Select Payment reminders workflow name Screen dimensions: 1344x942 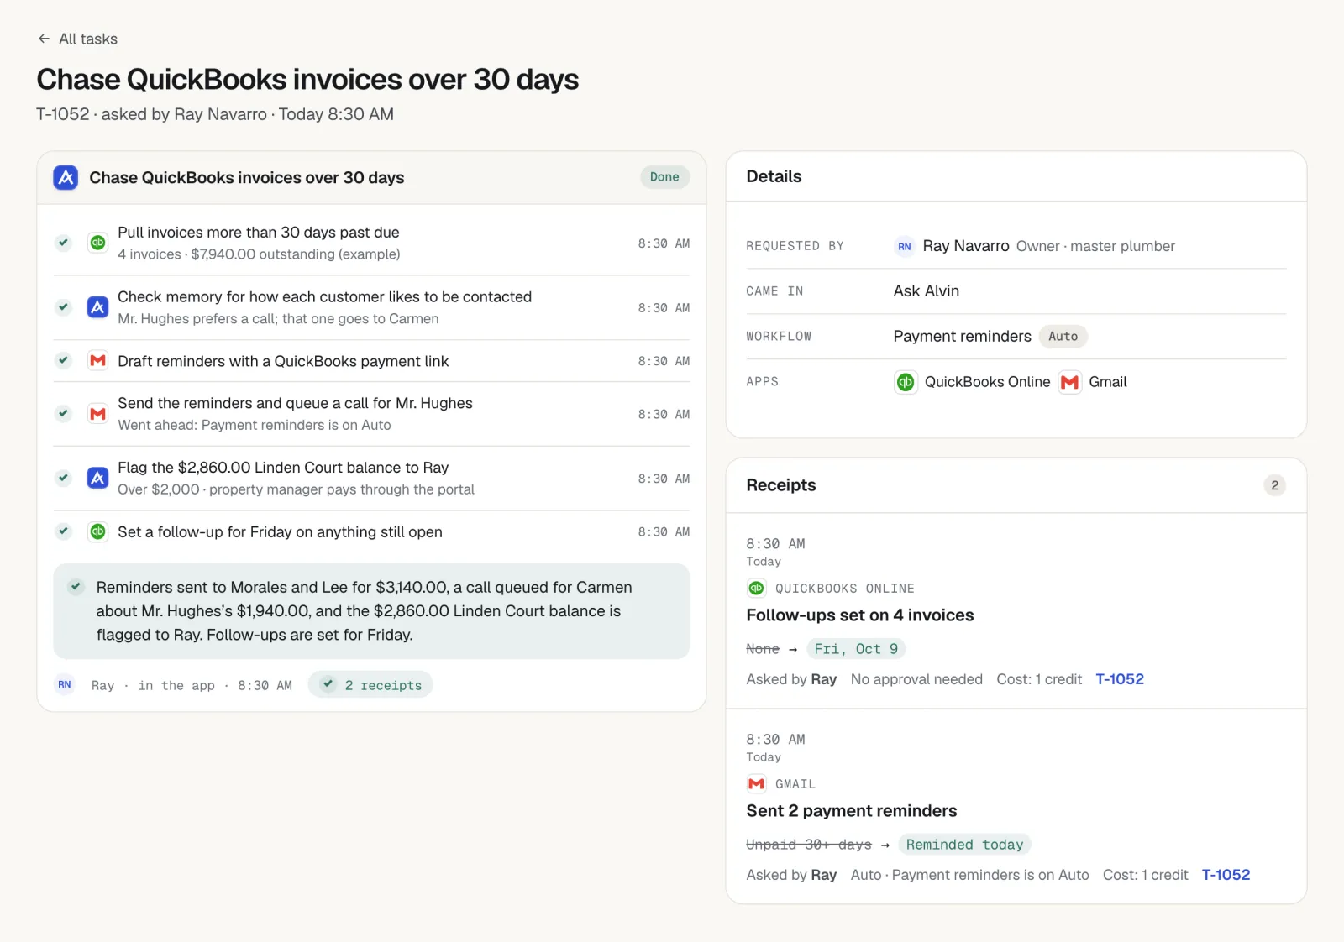point(962,337)
